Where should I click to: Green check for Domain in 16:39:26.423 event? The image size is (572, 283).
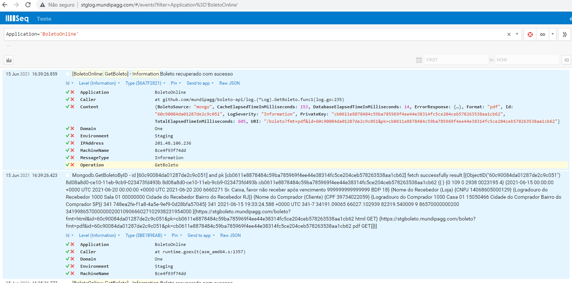tap(68, 259)
